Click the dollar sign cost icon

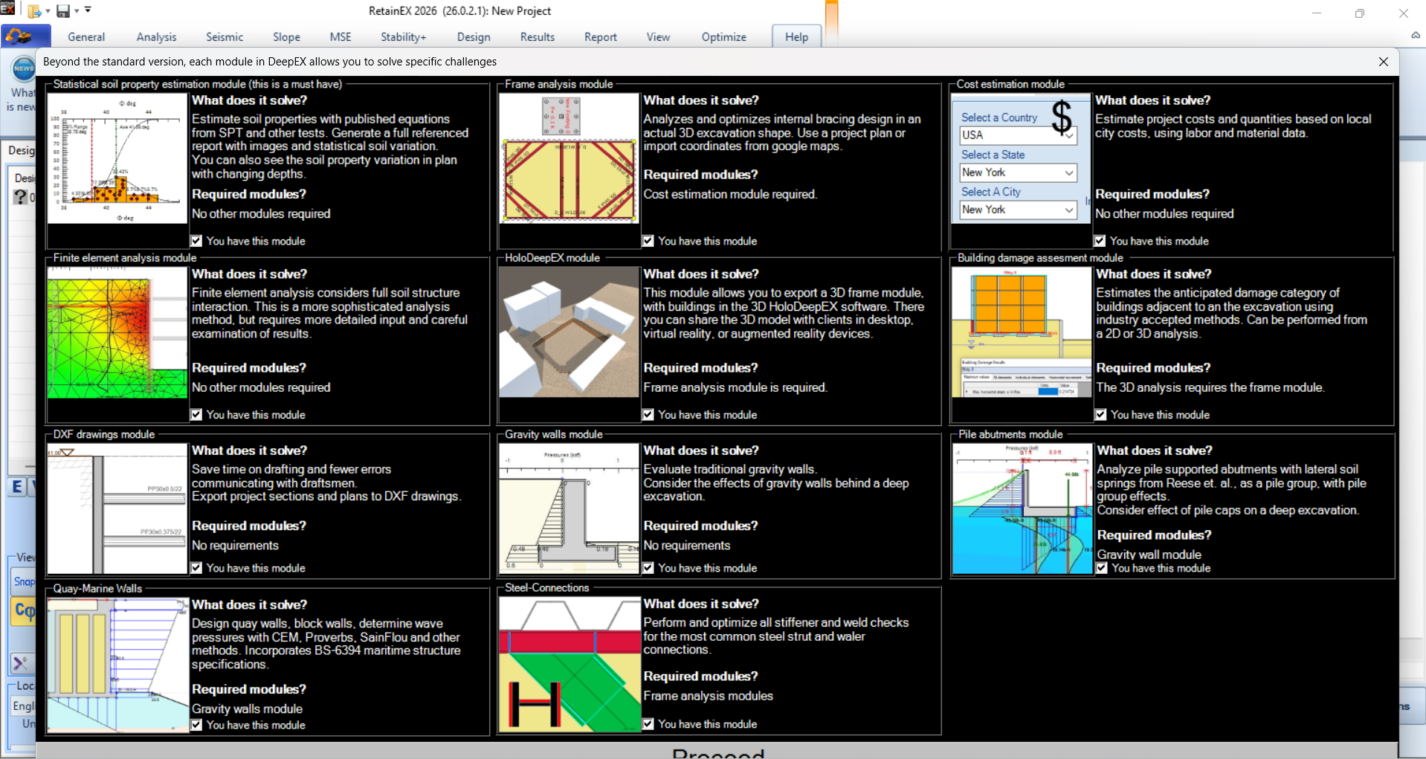point(1062,118)
